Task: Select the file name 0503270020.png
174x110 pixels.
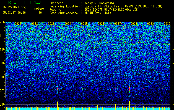Action: (14, 7)
